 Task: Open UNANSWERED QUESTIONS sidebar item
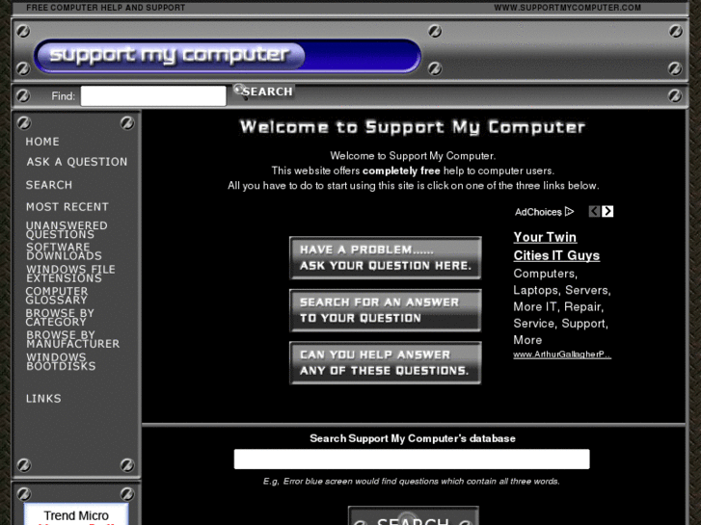[x=67, y=229]
